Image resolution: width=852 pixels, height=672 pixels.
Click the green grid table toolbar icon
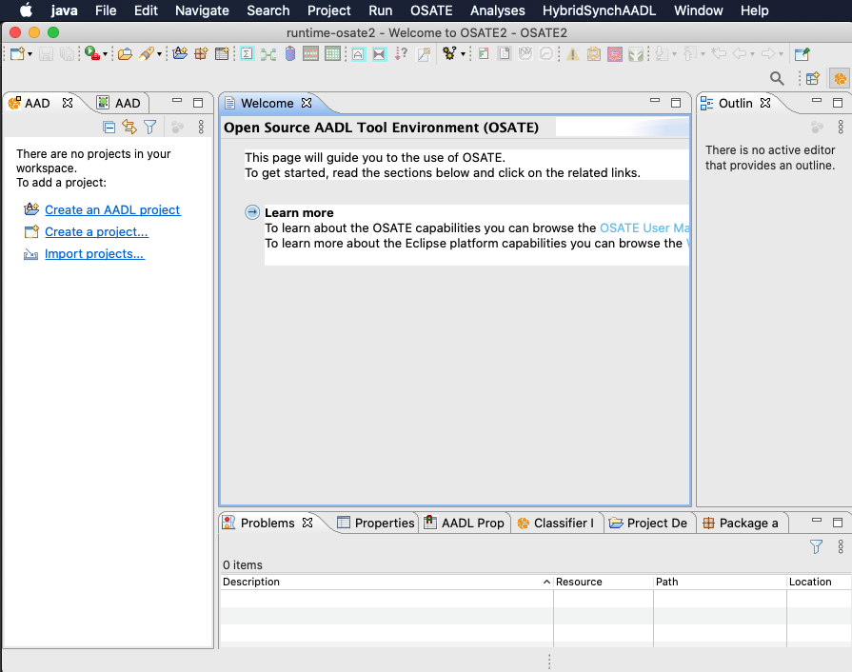pos(332,54)
